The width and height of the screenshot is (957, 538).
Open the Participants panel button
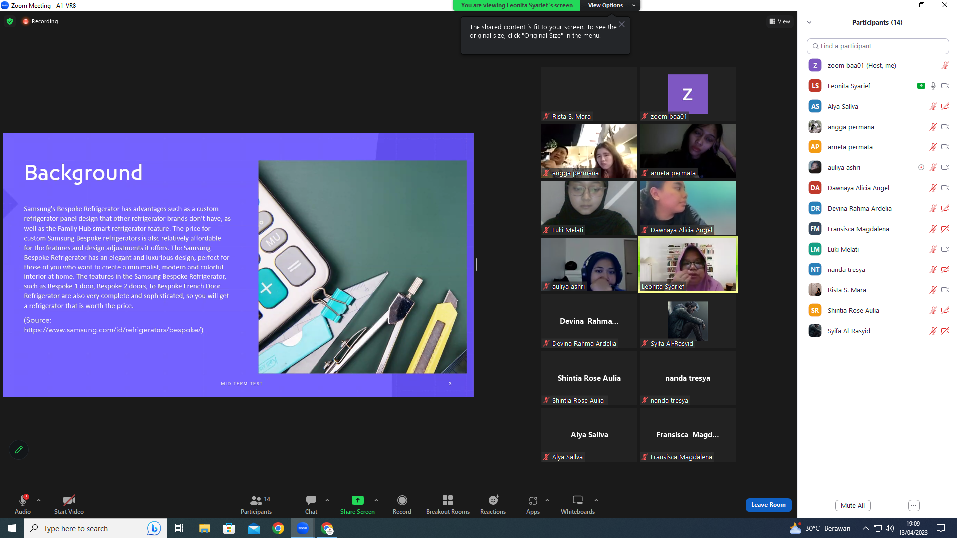coord(256,504)
